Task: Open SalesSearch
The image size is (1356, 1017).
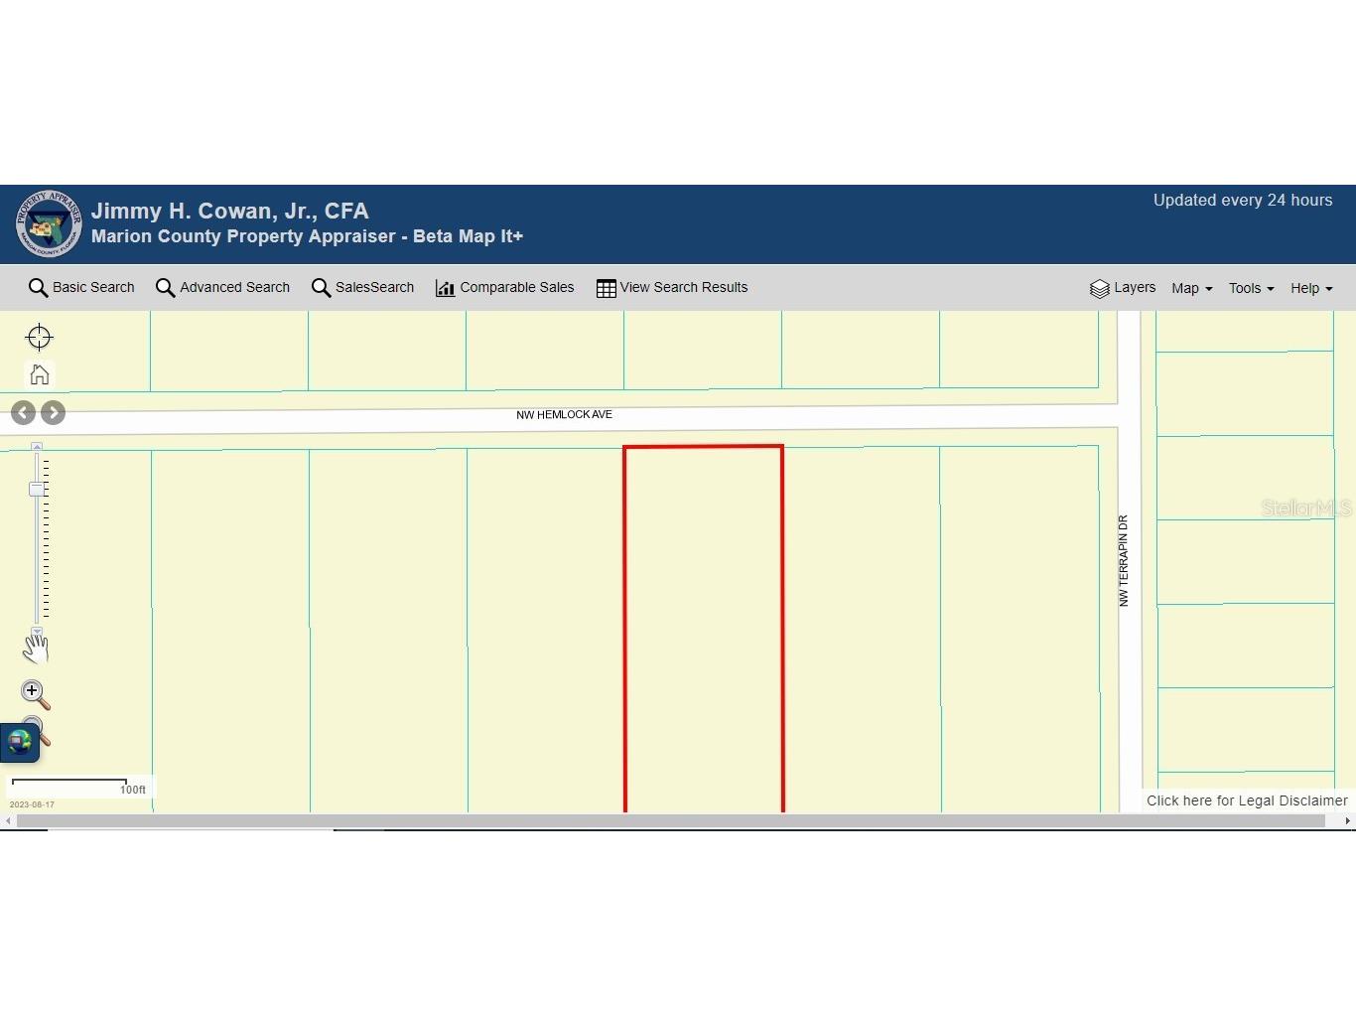Action: 362,288
